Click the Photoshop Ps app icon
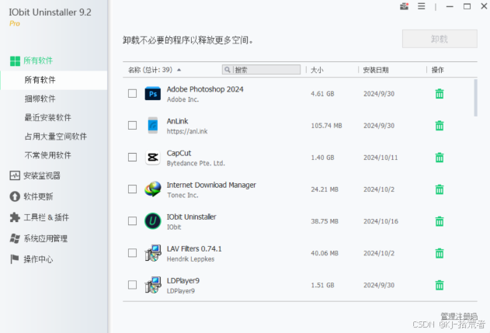 coord(153,94)
